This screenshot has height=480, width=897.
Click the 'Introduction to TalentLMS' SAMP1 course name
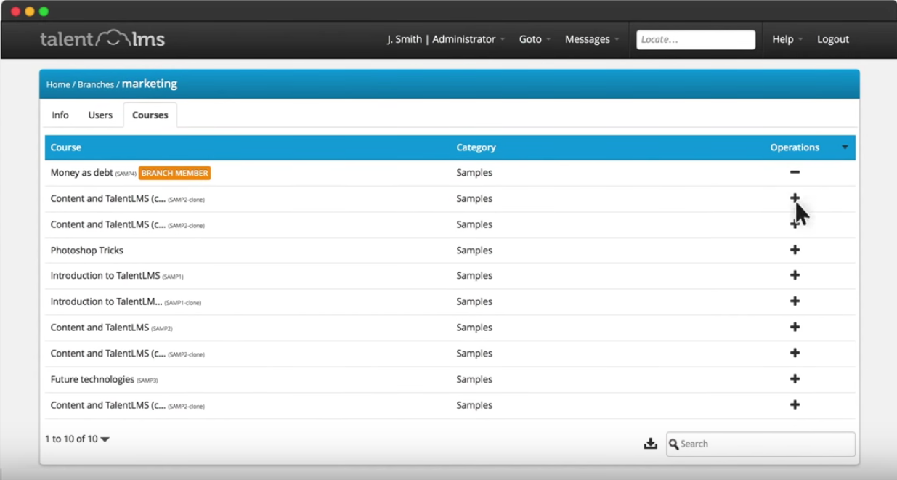(x=105, y=276)
